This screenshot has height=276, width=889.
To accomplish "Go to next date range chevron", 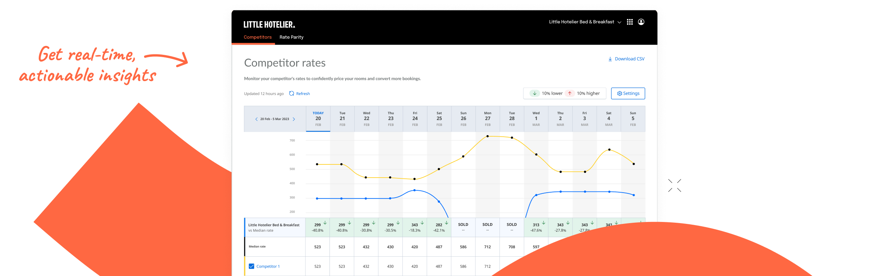I will point(294,119).
